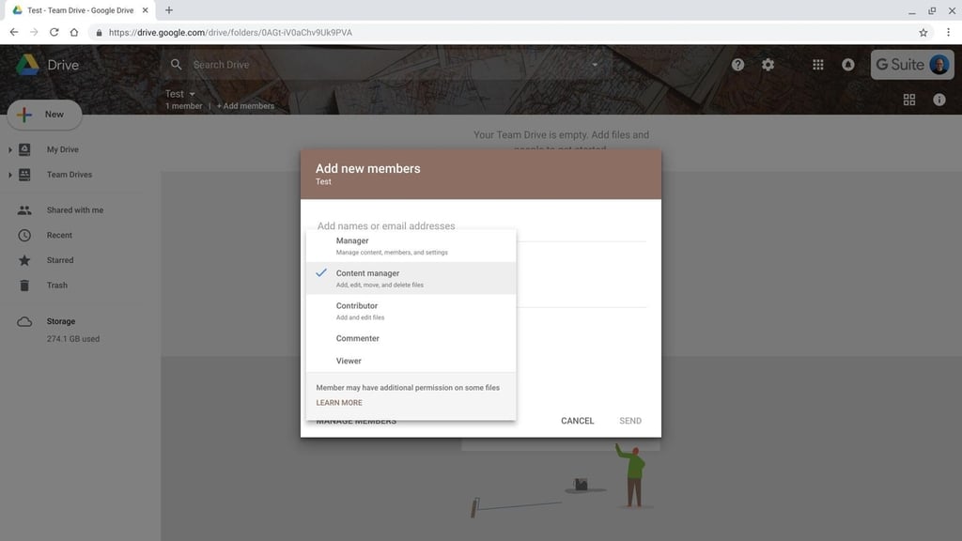This screenshot has width=962, height=541.
Task: Expand the Team Drives tree
Action: (9, 175)
